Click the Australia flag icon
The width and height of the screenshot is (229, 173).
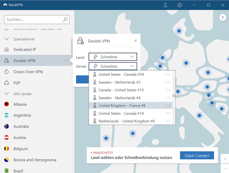click(7, 126)
